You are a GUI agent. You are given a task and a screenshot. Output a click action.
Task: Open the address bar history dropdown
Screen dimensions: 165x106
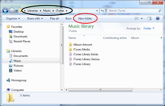pyautogui.click(x=97, y=11)
